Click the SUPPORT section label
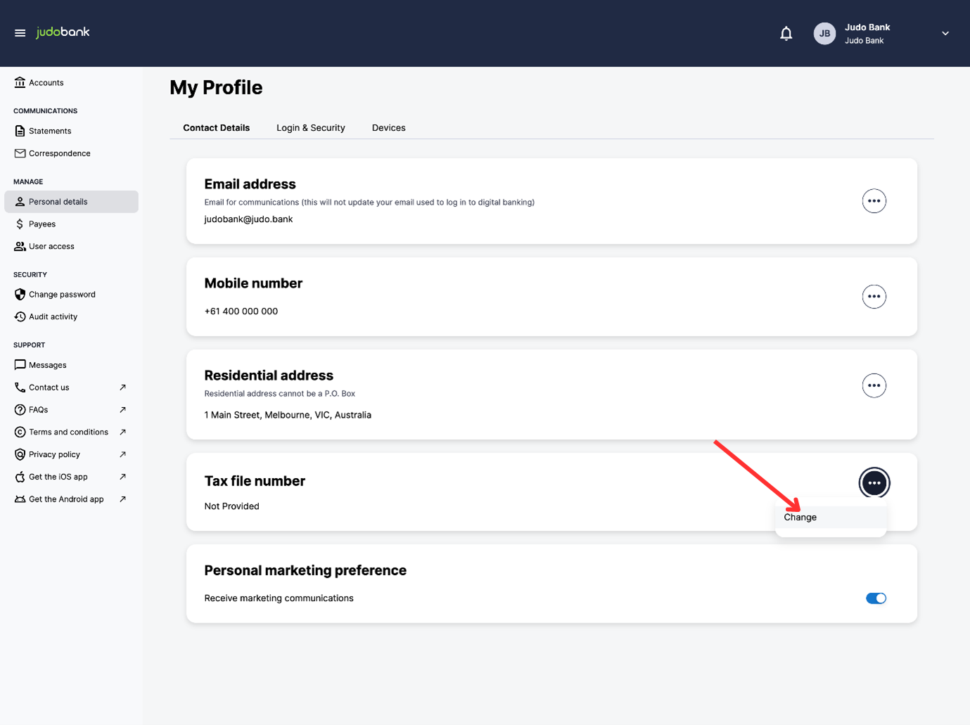This screenshot has width=970, height=725. pyautogui.click(x=29, y=345)
